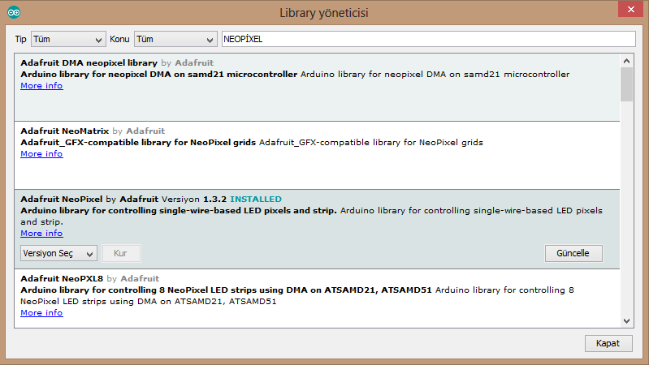Click the vertical scrollbar thumb
649x365 pixels.
(626, 84)
